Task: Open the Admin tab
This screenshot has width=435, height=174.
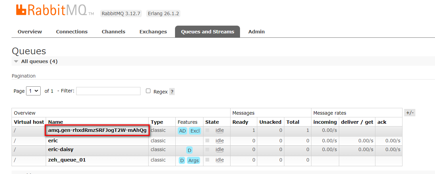Action: pyautogui.click(x=256, y=32)
